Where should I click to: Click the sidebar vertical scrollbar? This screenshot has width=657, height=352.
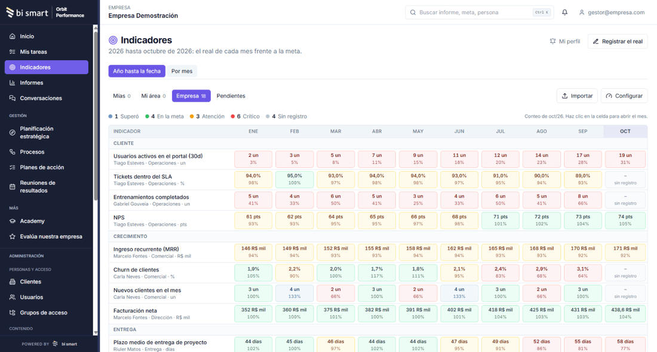point(96,115)
